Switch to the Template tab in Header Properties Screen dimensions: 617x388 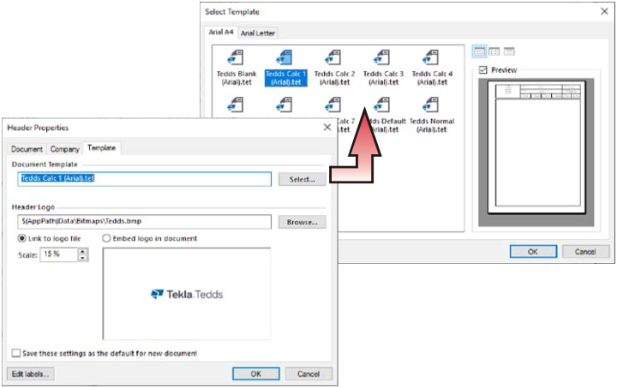[101, 148]
